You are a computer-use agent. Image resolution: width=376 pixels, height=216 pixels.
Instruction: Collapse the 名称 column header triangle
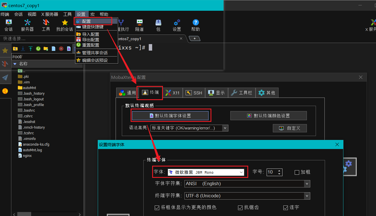tap(15, 64)
